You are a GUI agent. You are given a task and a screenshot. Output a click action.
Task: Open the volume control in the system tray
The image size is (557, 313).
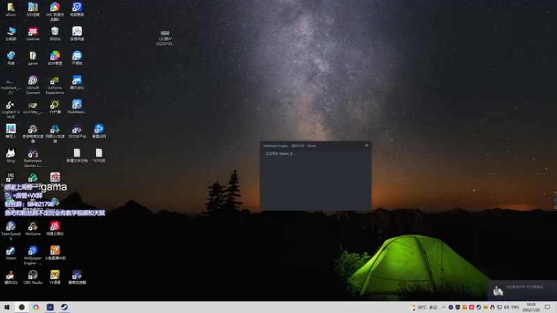tap(506, 307)
